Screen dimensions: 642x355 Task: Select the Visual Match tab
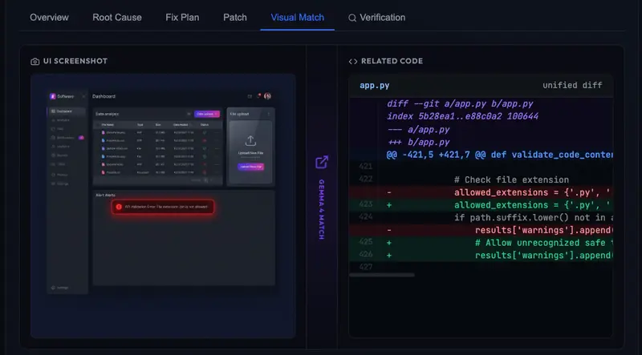tap(297, 18)
